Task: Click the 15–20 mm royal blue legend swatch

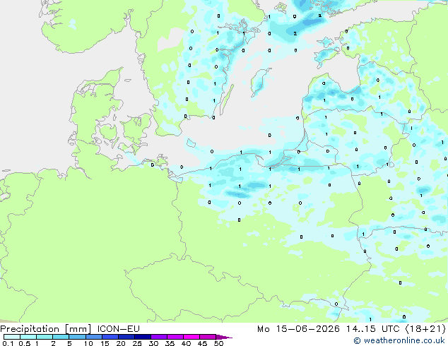Action: point(110,337)
